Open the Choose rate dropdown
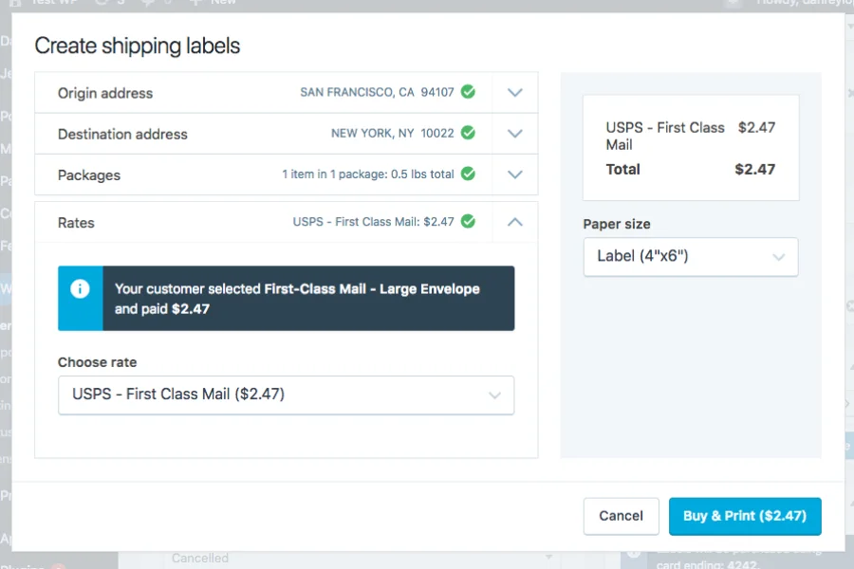This screenshot has width=854, height=569. pyautogui.click(x=286, y=395)
